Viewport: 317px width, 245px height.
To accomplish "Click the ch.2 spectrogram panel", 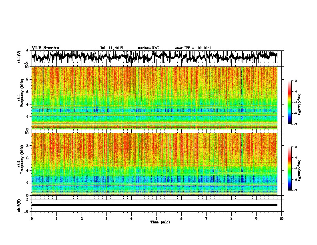I will 154,164.
